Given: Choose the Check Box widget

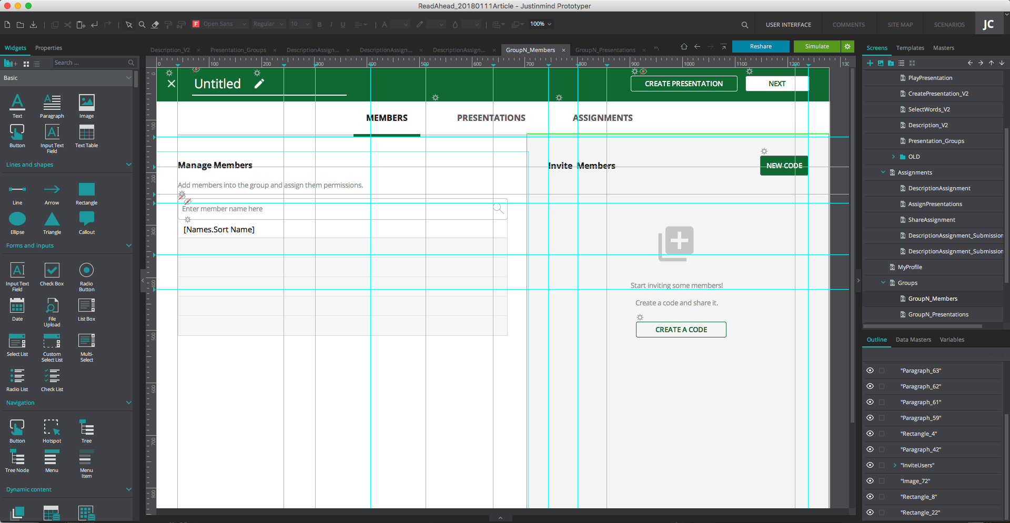Looking at the screenshot, I should (x=52, y=274).
